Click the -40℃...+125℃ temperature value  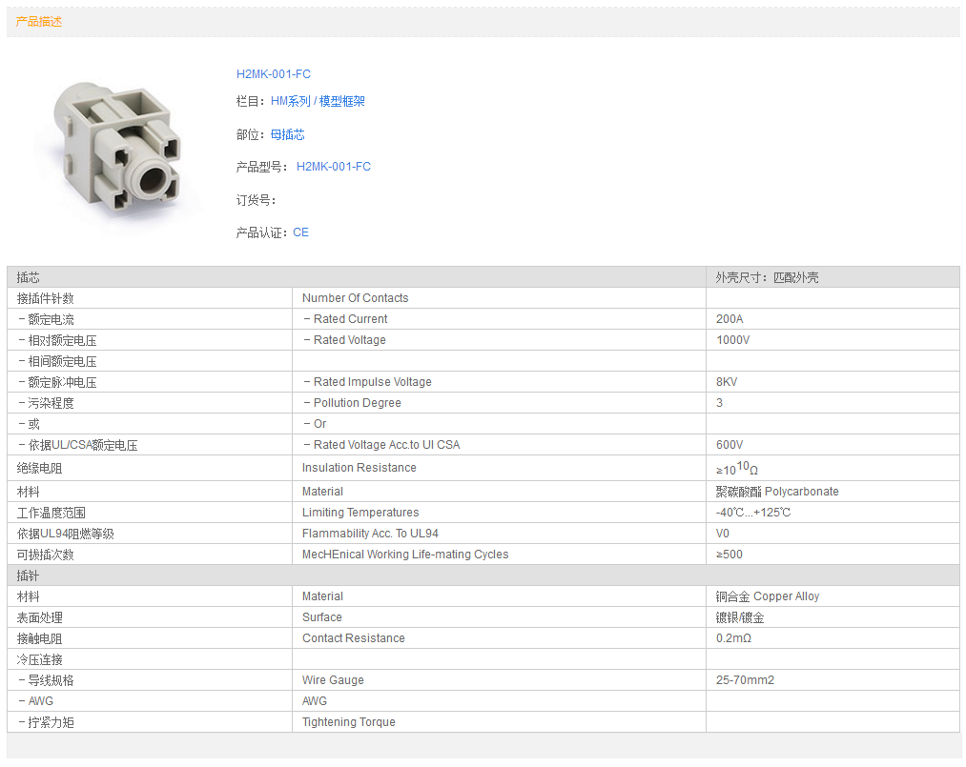tap(753, 513)
